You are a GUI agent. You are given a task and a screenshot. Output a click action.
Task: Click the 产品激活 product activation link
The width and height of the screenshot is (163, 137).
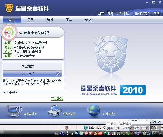(x=57, y=99)
